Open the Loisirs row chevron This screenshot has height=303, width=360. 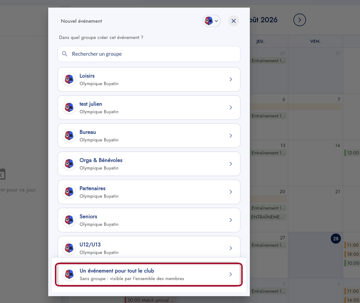pos(231,79)
